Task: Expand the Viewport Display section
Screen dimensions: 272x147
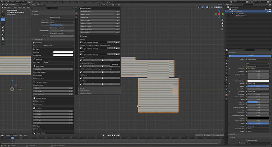Action: tap(84, 91)
